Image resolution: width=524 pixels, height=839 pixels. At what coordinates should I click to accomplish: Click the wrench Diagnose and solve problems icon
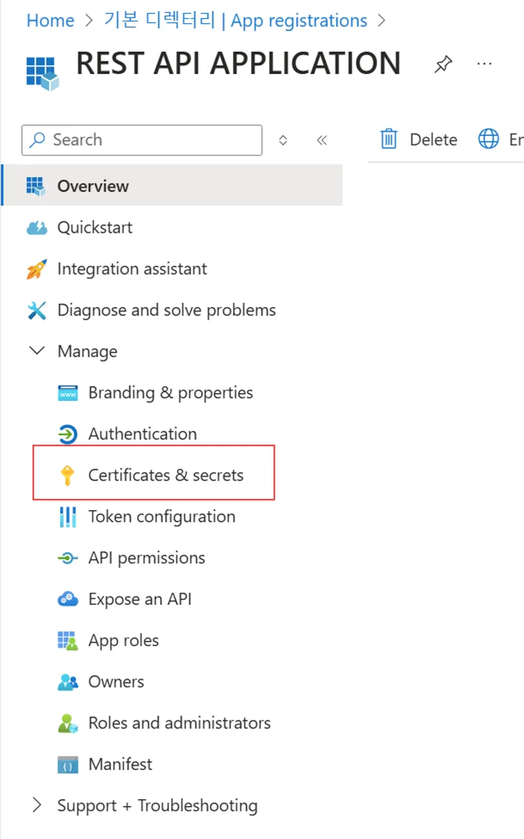pos(37,310)
